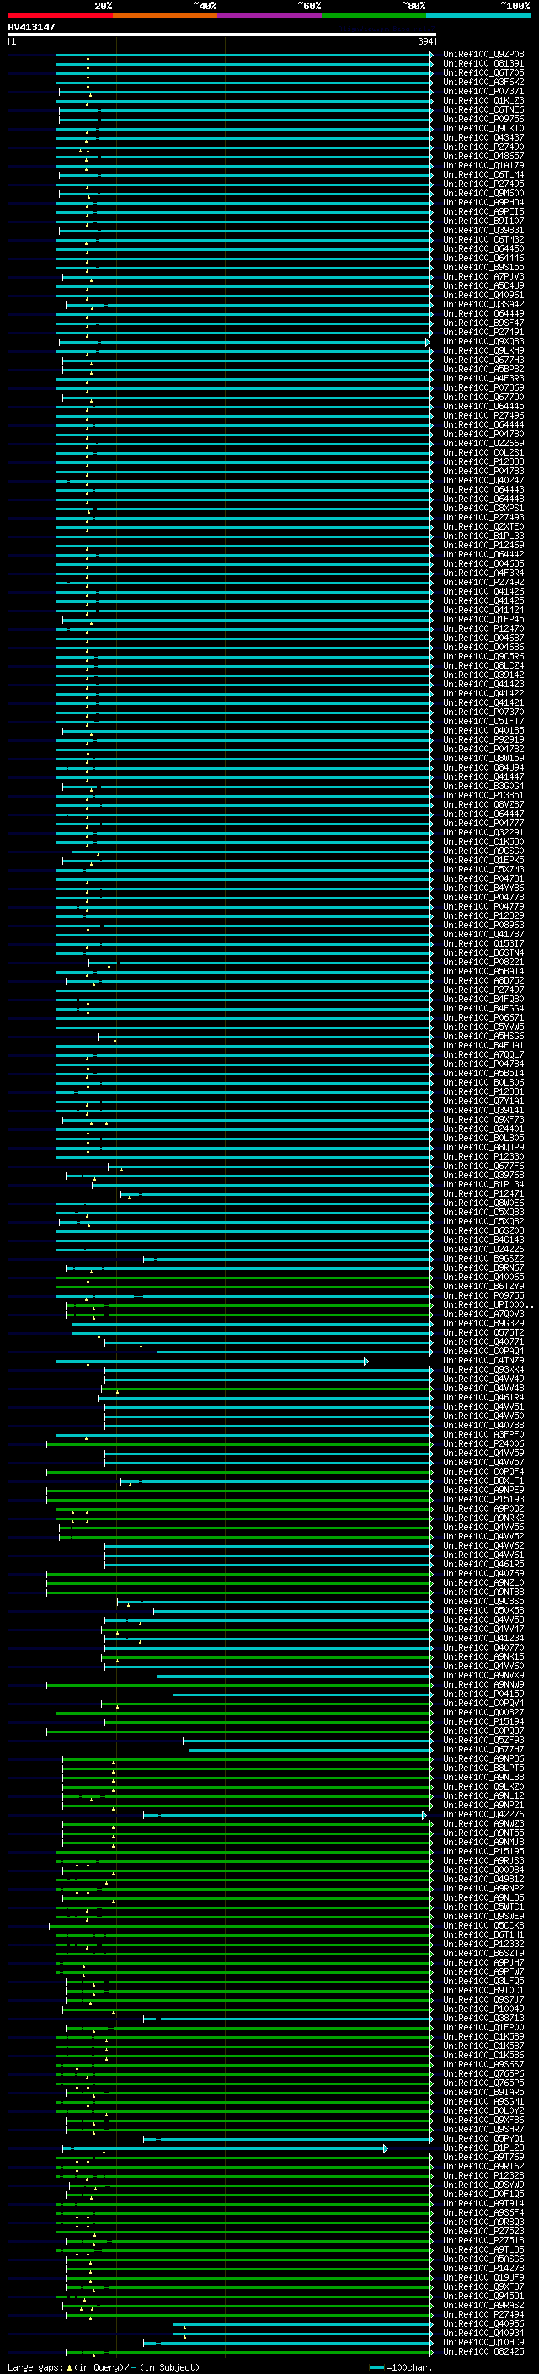Select hit UniRef100_P12330
The height and width of the screenshot is (2374, 539).
click(483, 1156)
